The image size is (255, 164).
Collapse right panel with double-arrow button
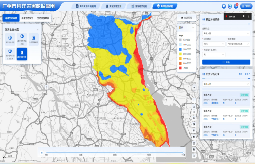[x=194, y=87]
